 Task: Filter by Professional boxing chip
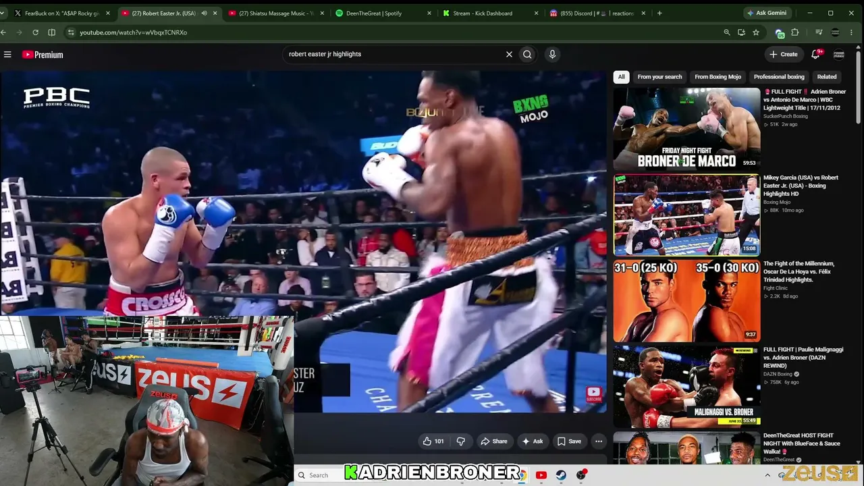click(x=779, y=77)
